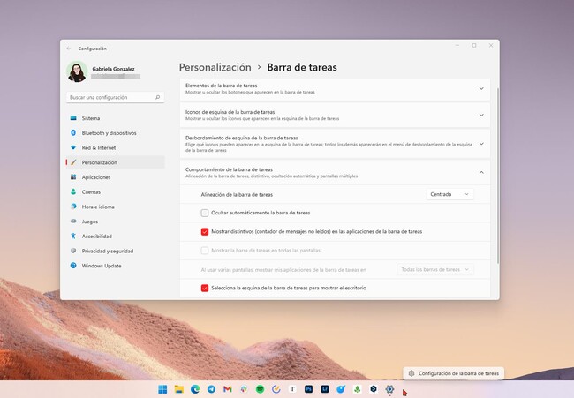Click the back arrow in Configuración window

(69, 49)
